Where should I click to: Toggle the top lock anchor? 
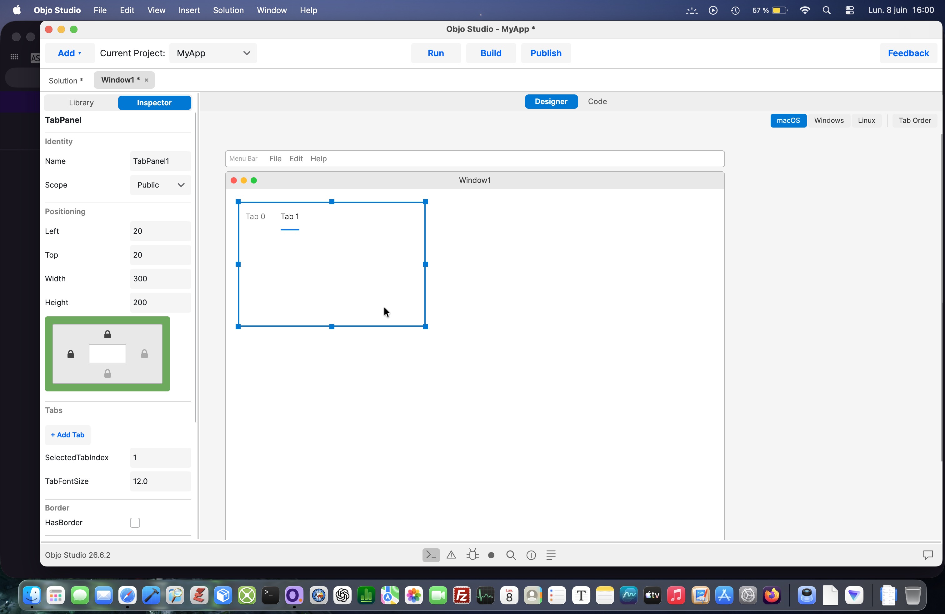107,335
